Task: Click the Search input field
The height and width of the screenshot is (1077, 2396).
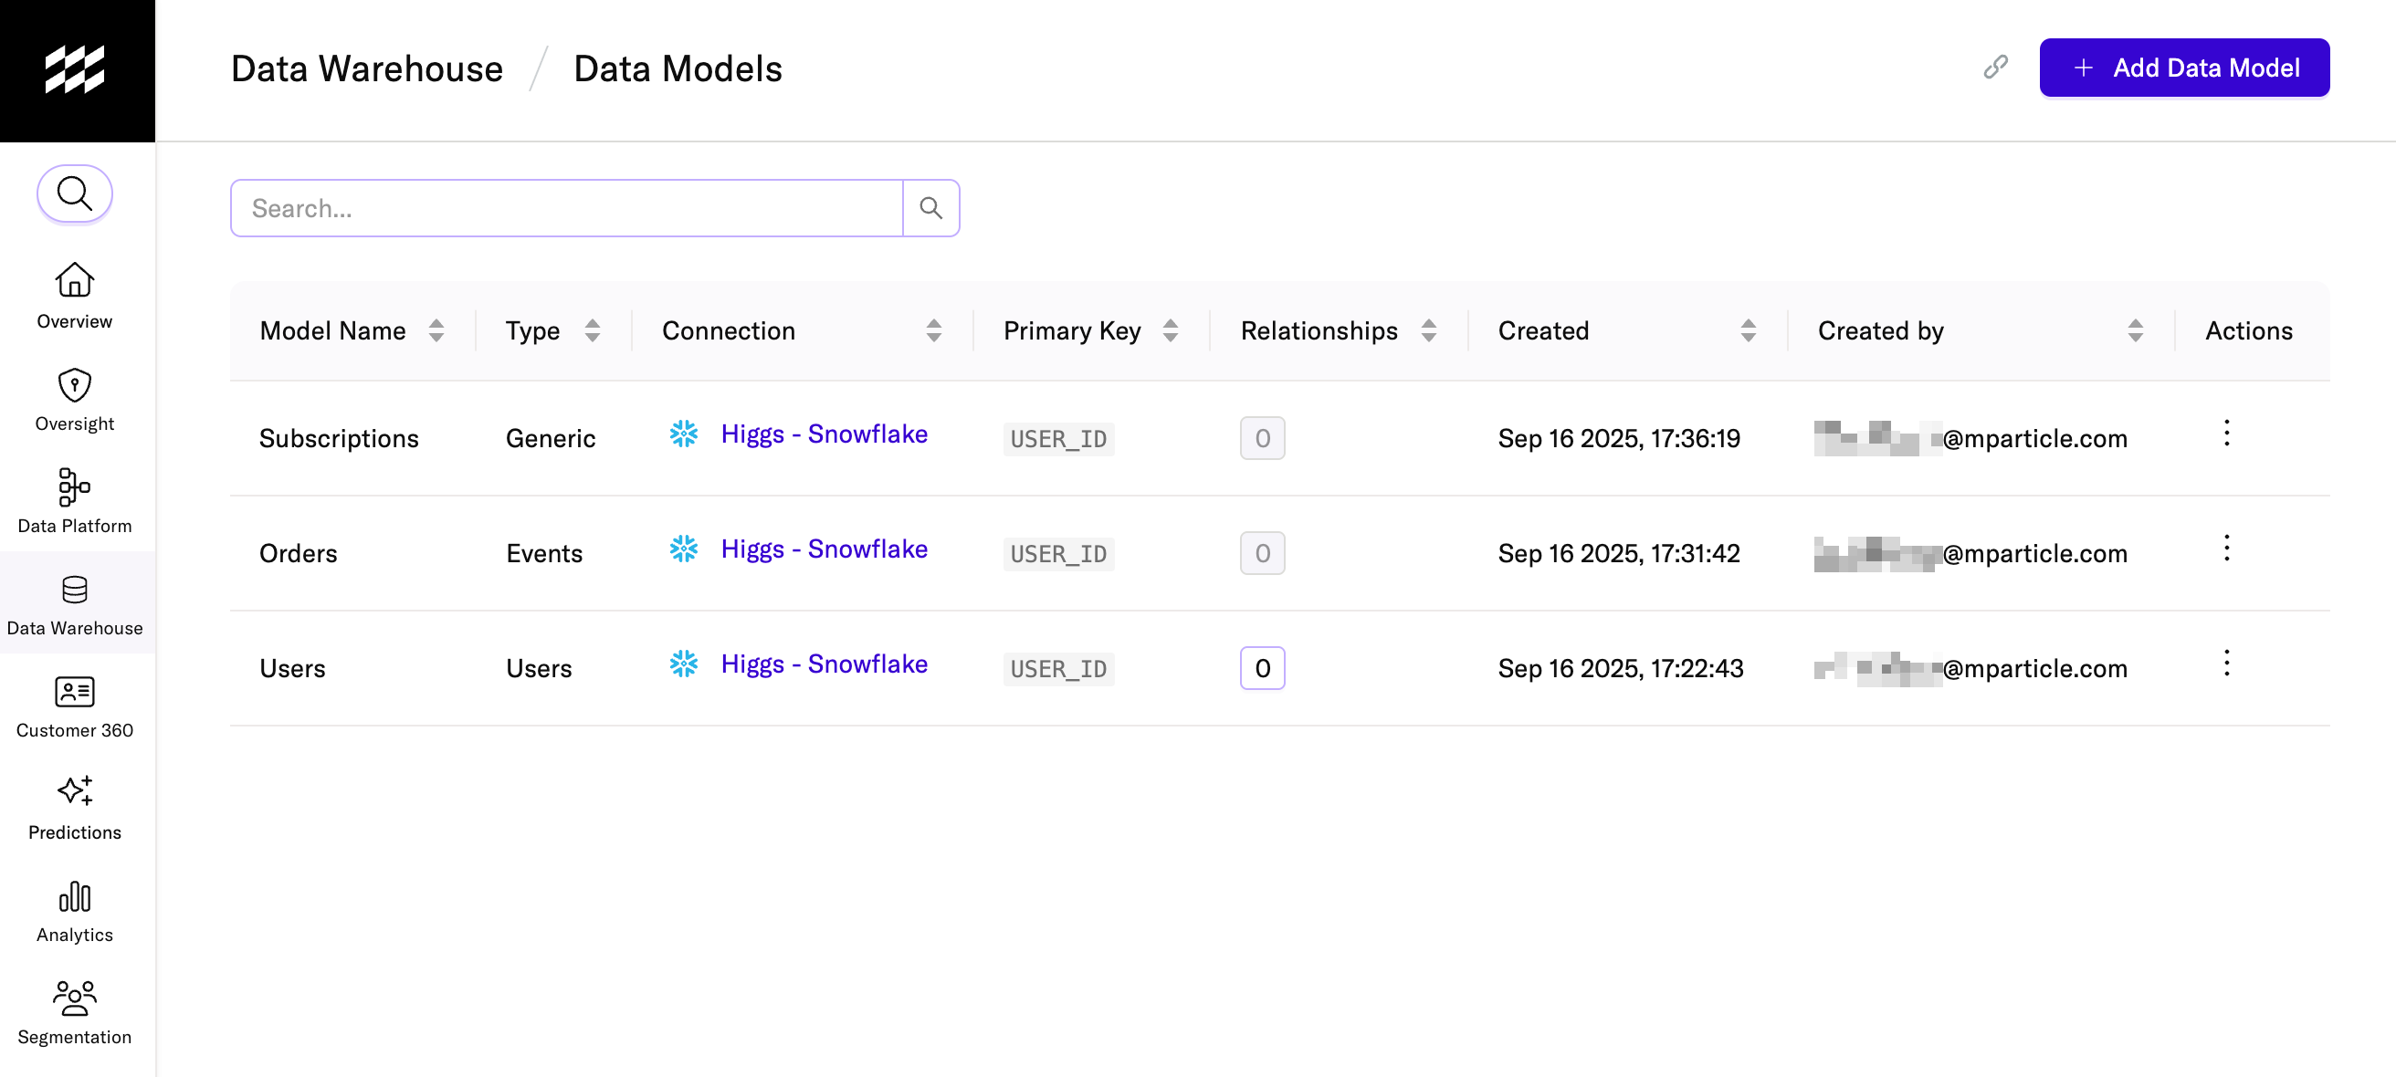Action: (566, 207)
